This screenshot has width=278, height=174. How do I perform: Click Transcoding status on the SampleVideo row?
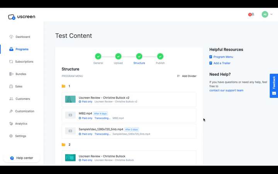(x=102, y=134)
